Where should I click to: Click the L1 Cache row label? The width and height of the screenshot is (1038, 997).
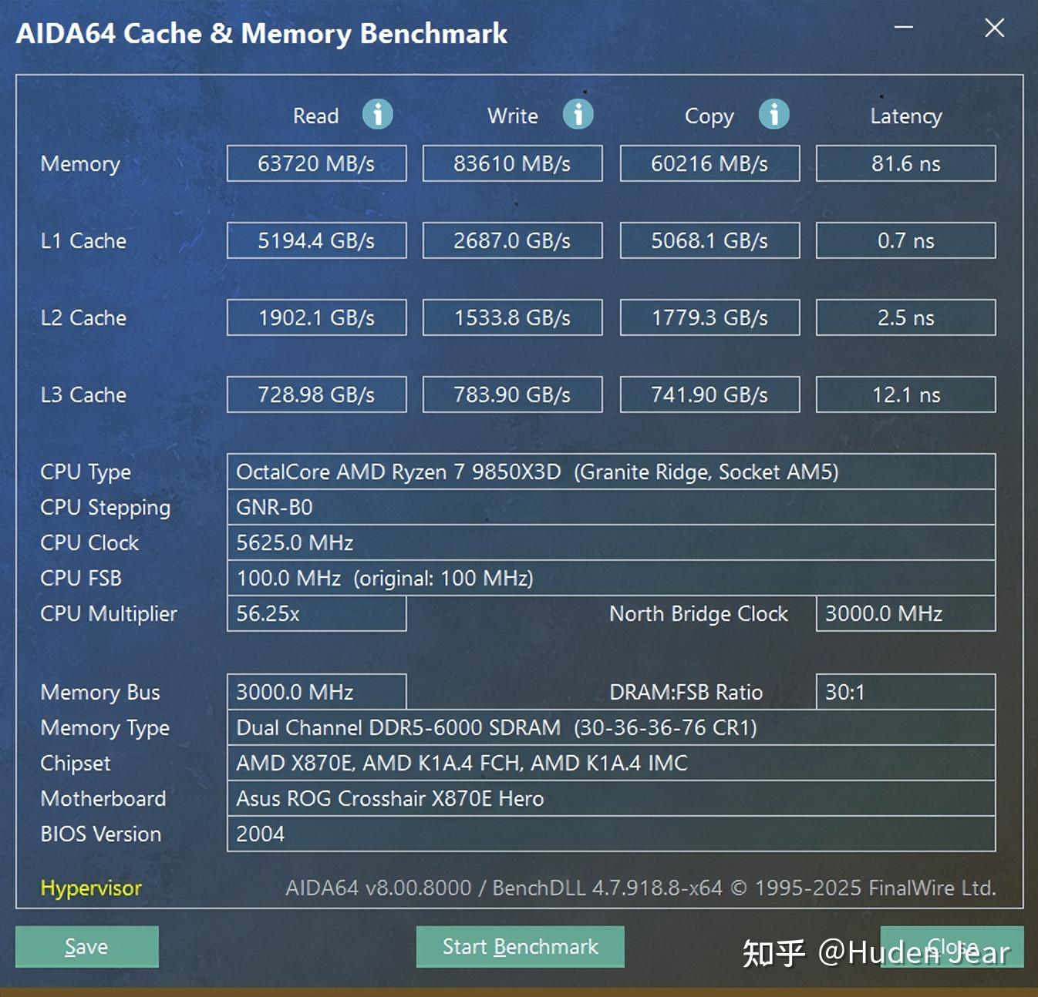coord(83,240)
